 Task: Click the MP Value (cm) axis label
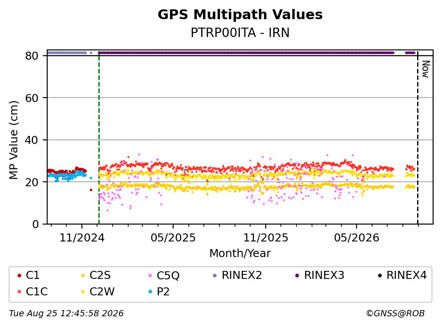pyautogui.click(x=13, y=140)
